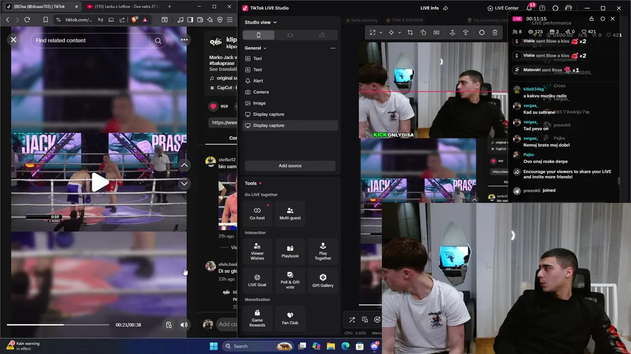Open the fit-to-screen dropdown arrow in scene toolbar
Screen dimensions: 631x354
(381, 33)
